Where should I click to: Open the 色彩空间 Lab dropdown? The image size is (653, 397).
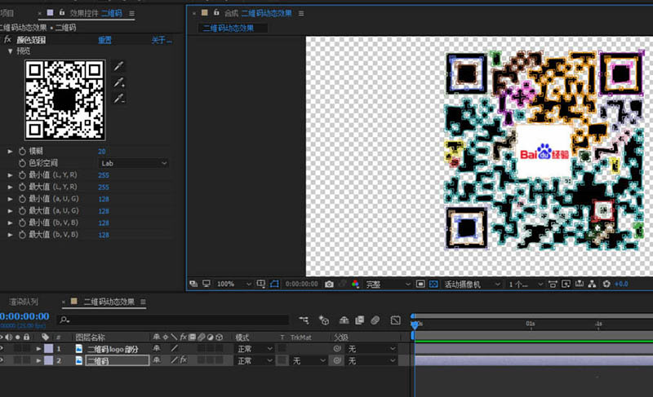coord(134,163)
